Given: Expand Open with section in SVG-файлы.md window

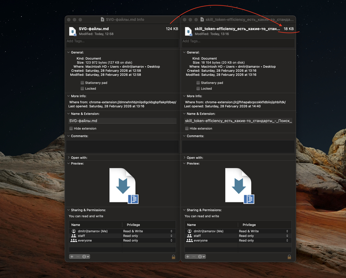Looking at the screenshot, I should pyautogui.click(x=68, y=158).
